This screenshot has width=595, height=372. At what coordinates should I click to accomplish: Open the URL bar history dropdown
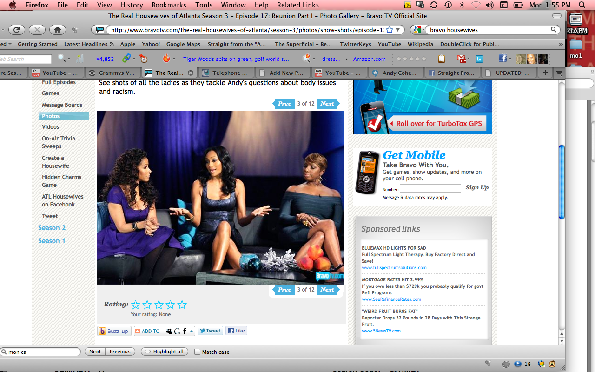coord(397,30)
